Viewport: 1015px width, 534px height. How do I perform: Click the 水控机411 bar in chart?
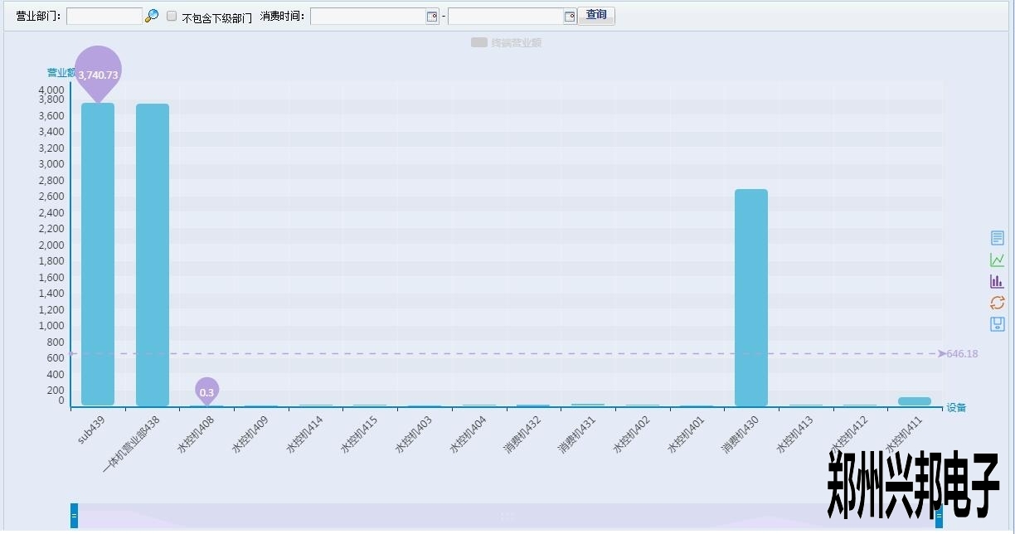(x=914, y=401)
